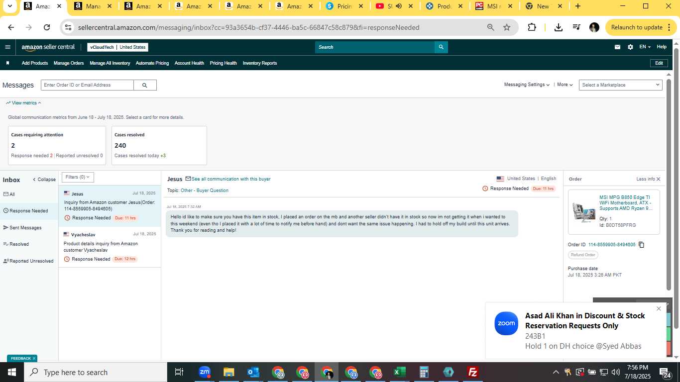Open Calculator in the taskbar

point(424,372)
